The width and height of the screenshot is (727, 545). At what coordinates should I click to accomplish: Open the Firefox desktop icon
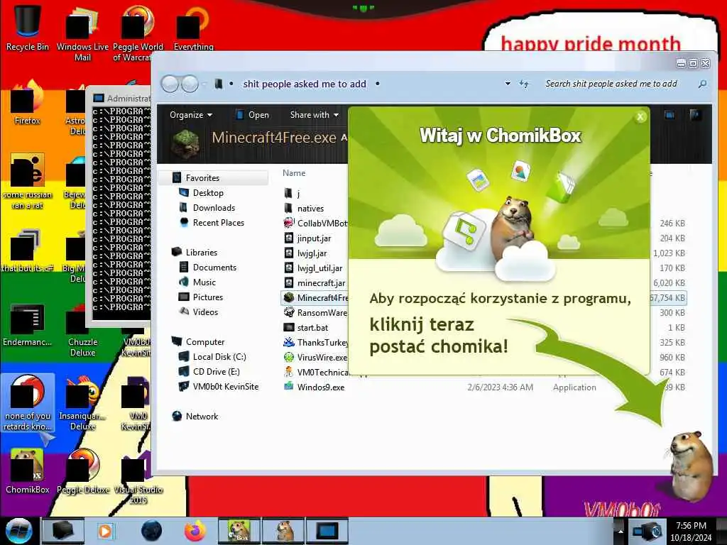(28, 103)
